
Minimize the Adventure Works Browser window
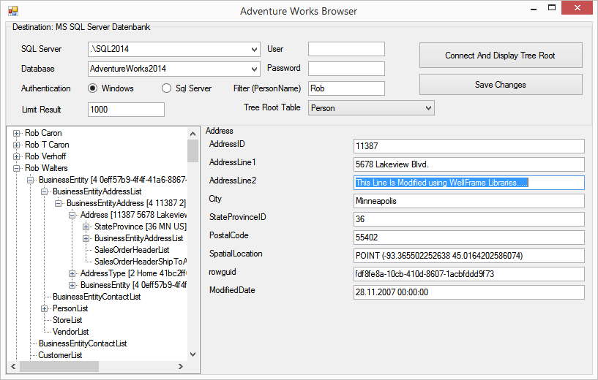534,8
